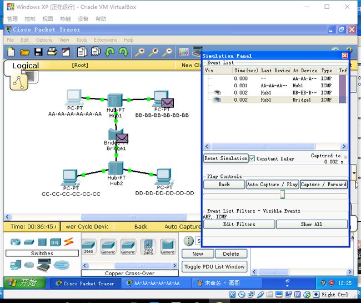
Task: Select the Hub2 device in workspace
Action: coord(116,168)
